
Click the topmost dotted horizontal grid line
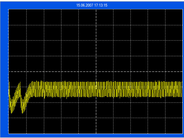coord(96,25)
